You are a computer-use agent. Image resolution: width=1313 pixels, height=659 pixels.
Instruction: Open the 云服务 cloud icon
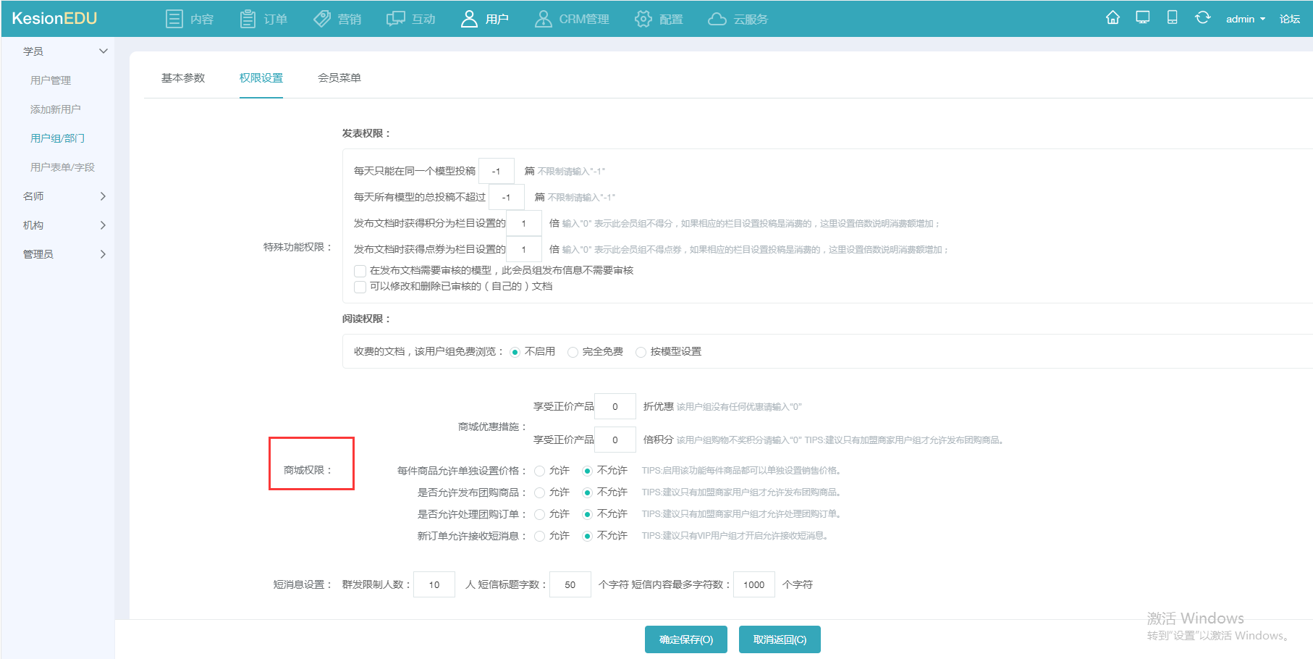[x=717, y=19]
